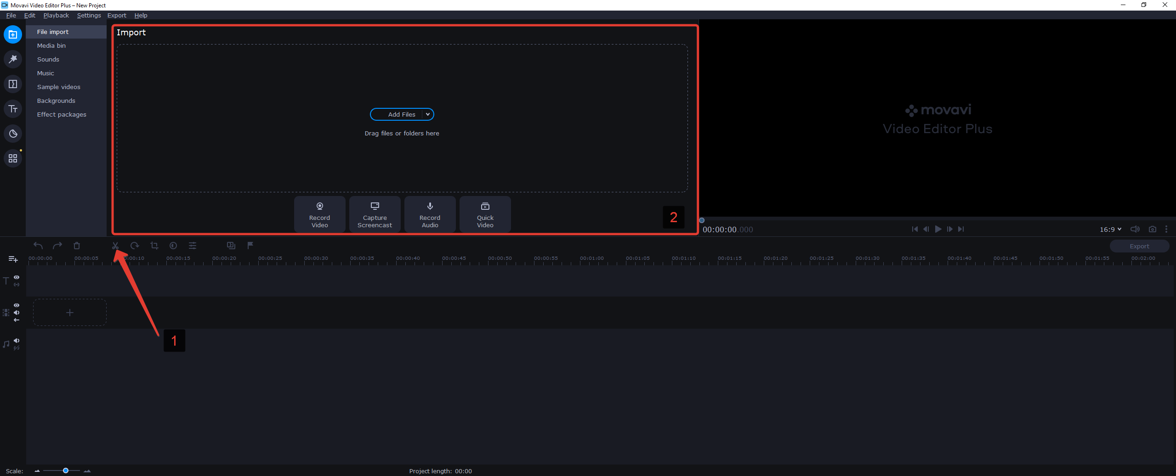
Task: Skip to next clip in player
Action: click(x=961, y=229)
